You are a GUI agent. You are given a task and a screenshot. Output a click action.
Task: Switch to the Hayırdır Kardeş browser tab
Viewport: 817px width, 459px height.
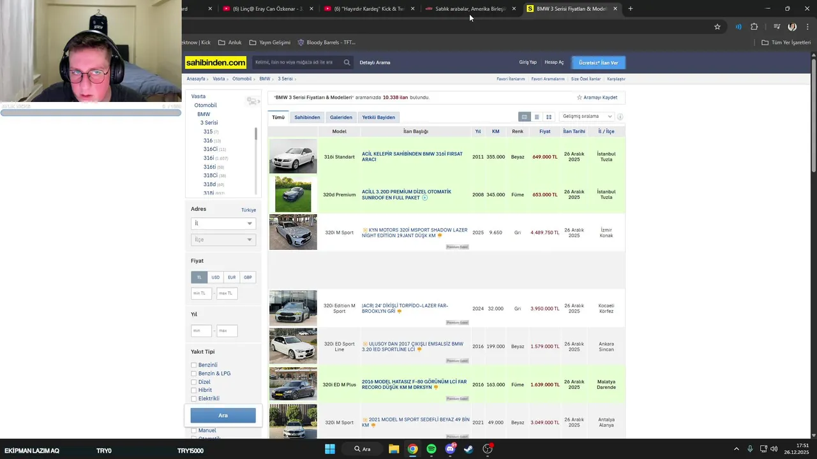(x=370, y=9)
